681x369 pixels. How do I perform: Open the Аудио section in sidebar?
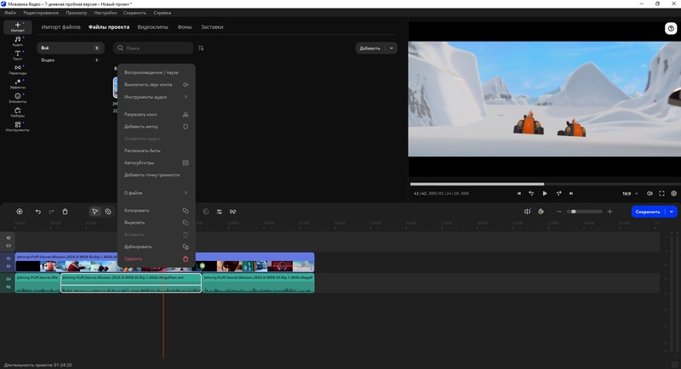click(18, 41)
